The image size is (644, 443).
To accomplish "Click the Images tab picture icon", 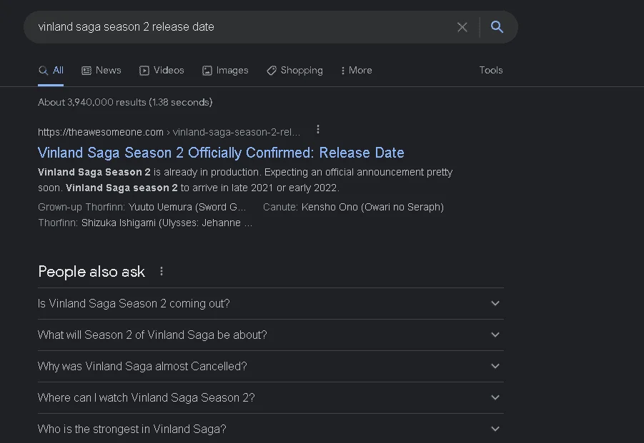I will coord(207,71).
